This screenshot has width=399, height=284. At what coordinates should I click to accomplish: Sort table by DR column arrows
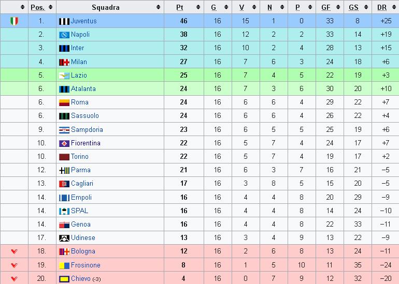394,7
